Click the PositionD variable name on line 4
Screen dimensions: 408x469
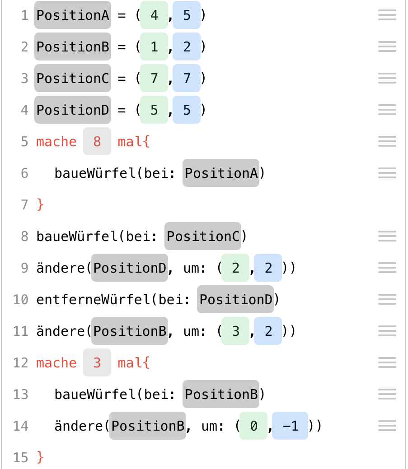click(73, 110)
